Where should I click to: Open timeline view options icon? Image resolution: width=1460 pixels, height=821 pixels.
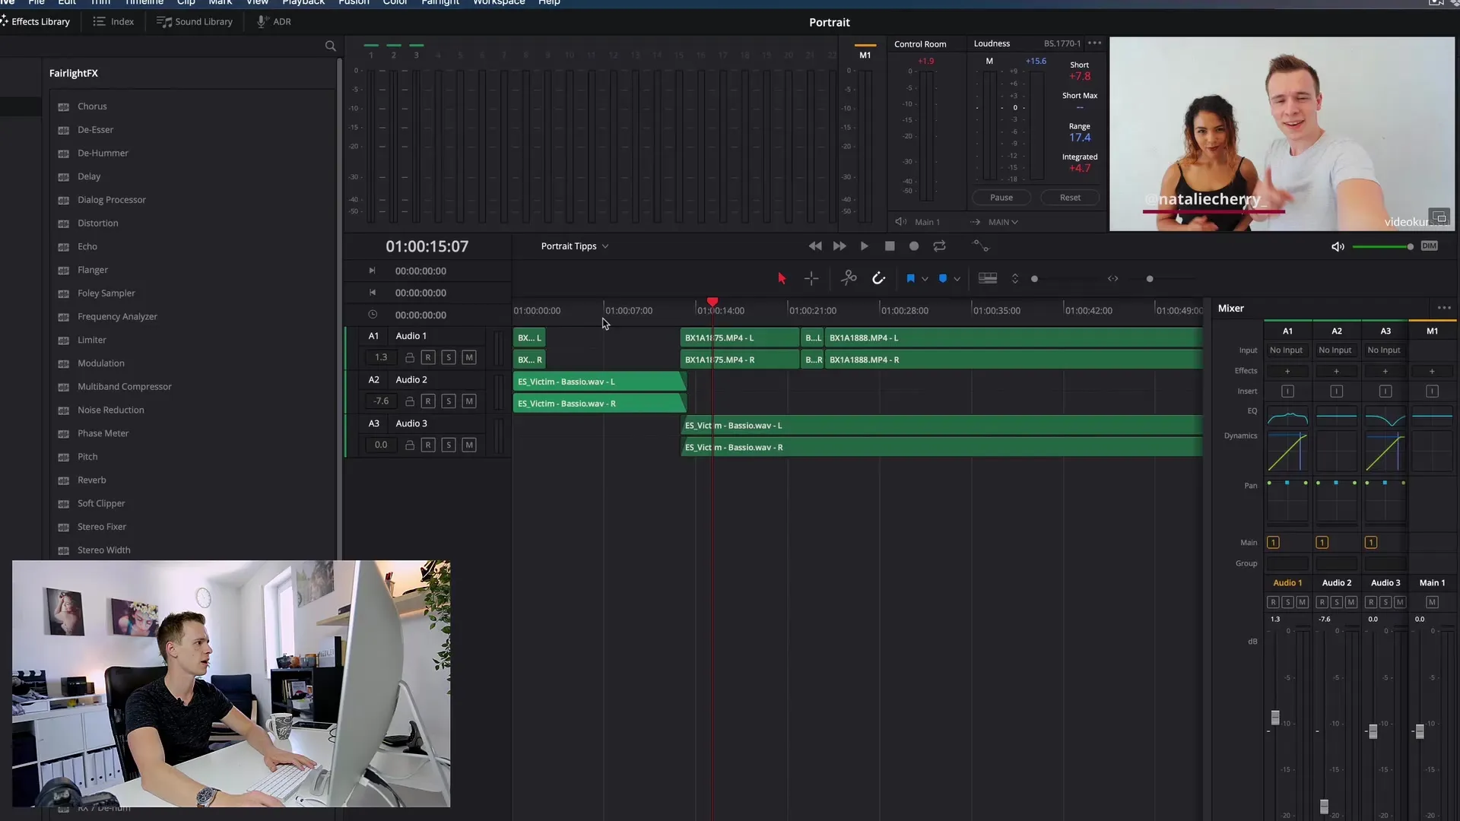click(988, 278)
